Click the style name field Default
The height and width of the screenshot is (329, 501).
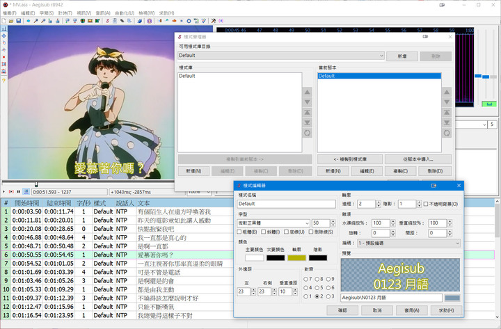point(286,204)
